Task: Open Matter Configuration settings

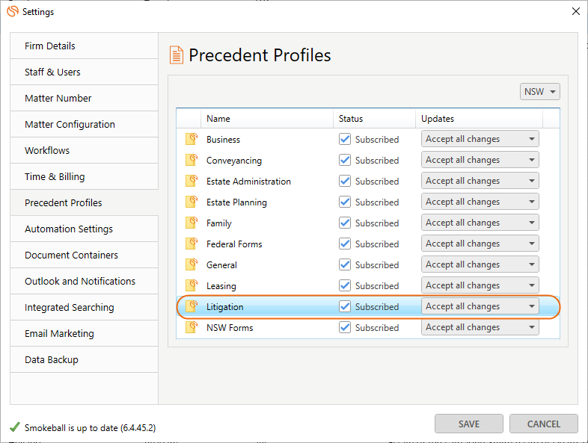Action: (84, 124)
